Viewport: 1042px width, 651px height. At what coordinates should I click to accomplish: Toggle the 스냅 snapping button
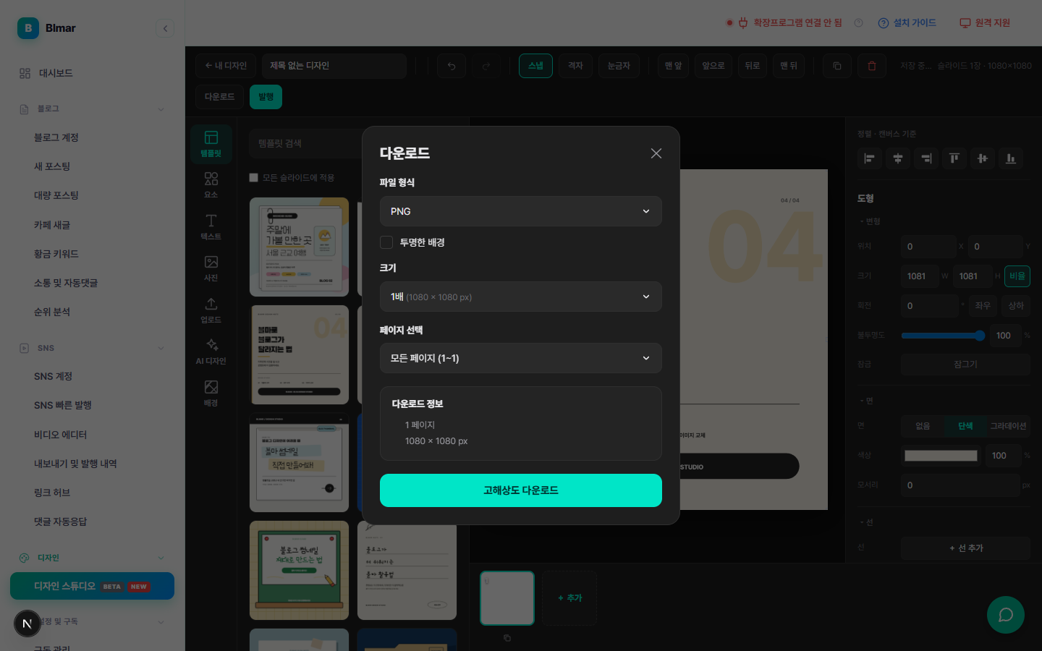(x=535, y=66)
